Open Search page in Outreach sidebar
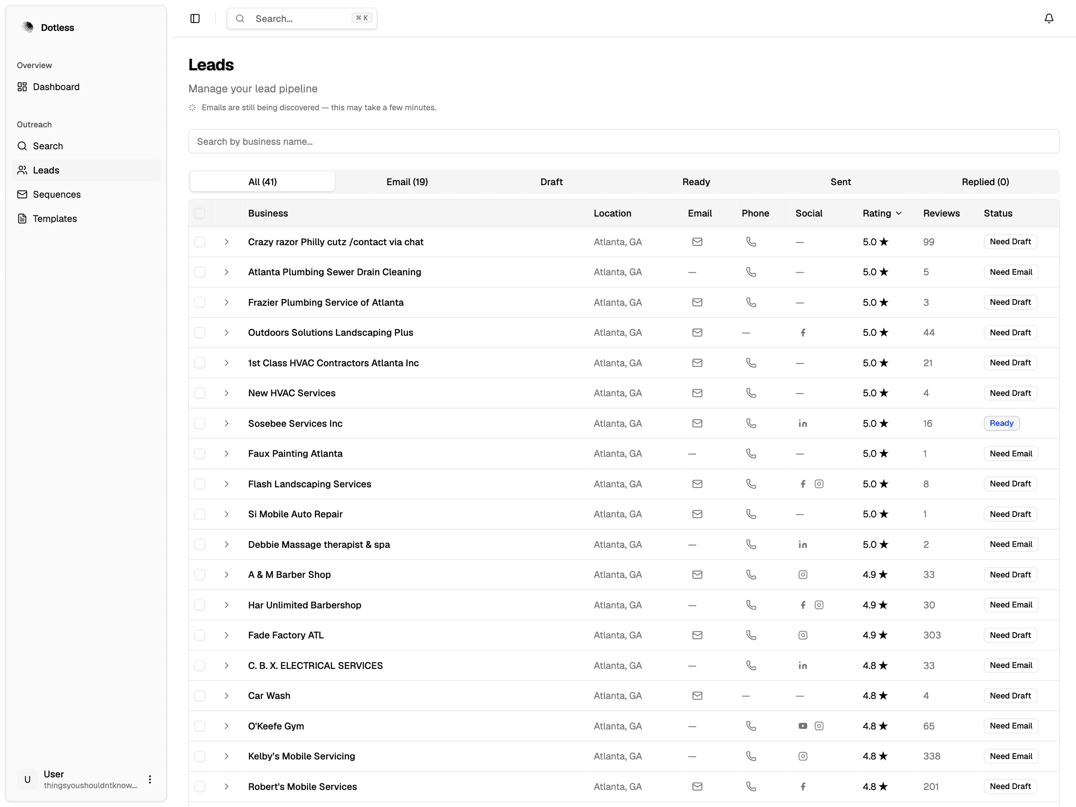1076x807 pixels. [x=86, y=146]
